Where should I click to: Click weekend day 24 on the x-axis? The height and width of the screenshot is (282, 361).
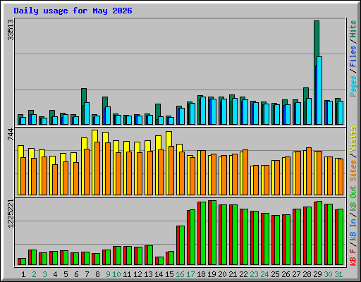264,274
